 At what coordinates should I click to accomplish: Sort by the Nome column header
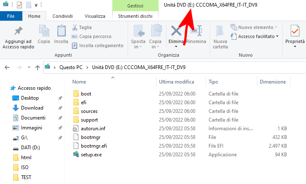(x=79, y=81)
